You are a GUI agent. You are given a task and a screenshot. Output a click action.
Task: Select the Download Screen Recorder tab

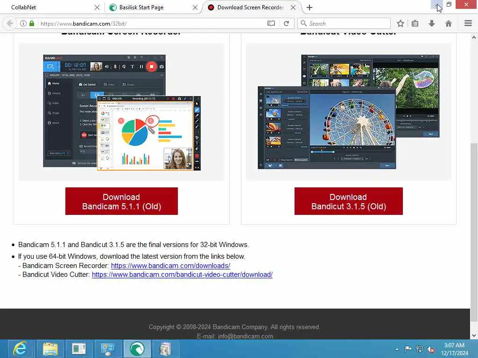(250, 7)
